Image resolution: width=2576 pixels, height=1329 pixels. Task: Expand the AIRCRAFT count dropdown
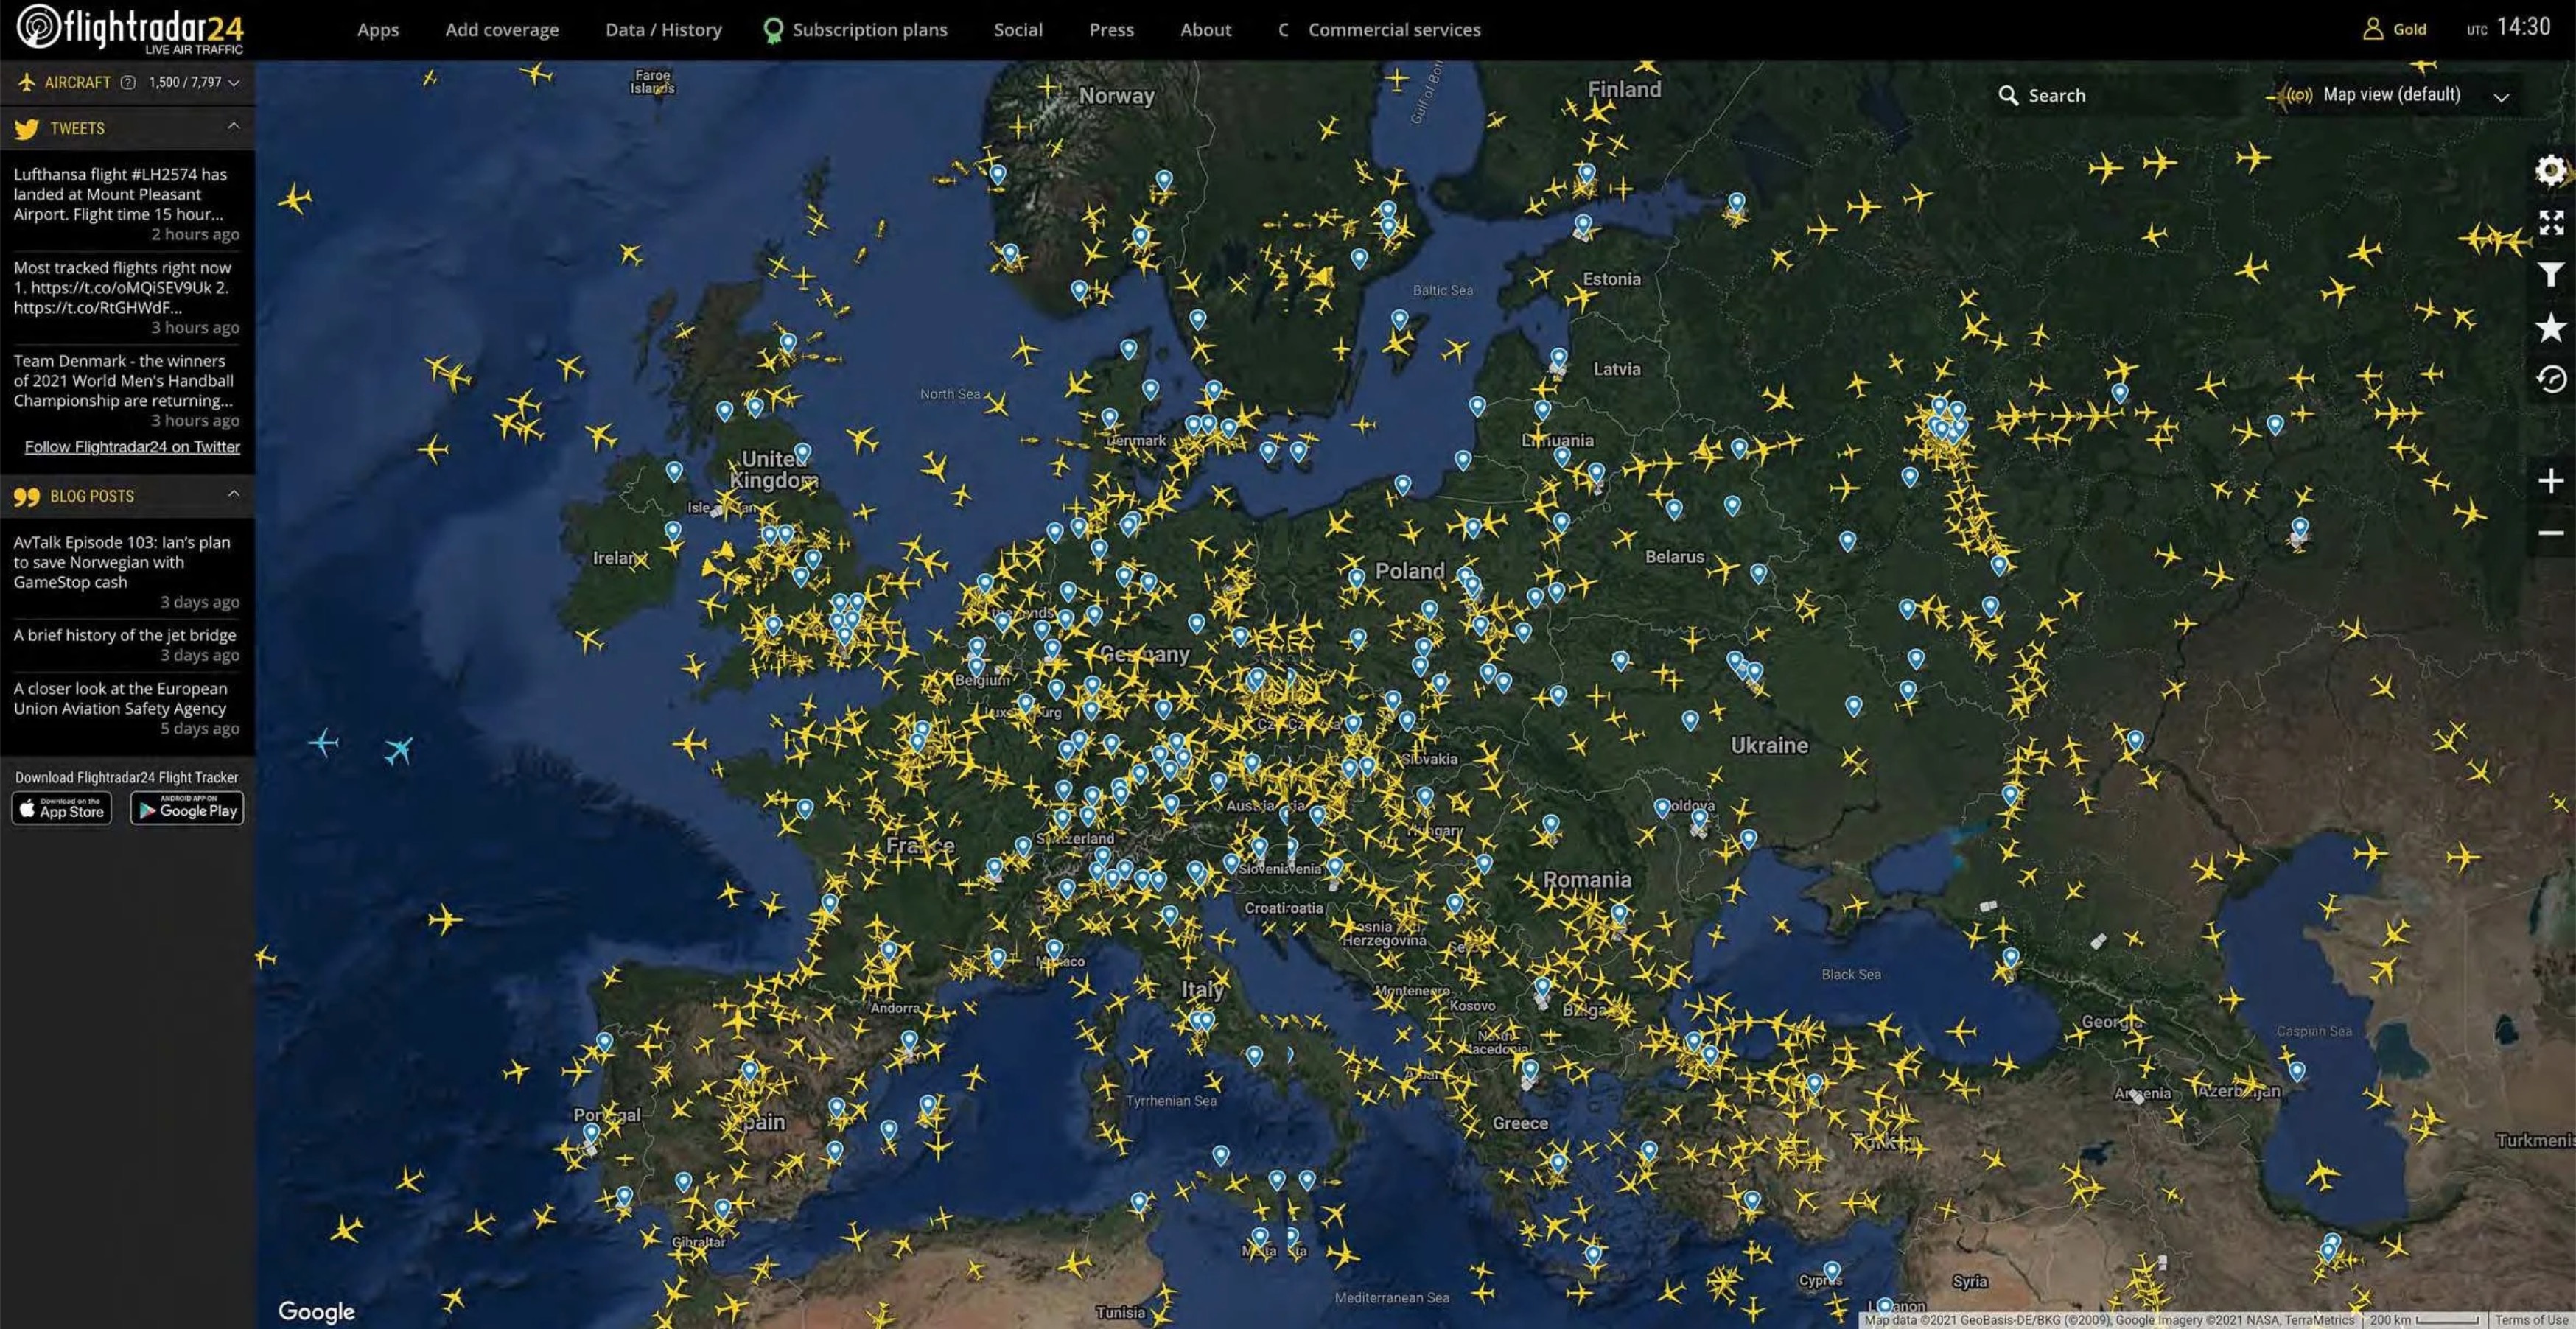click(236, 83)
